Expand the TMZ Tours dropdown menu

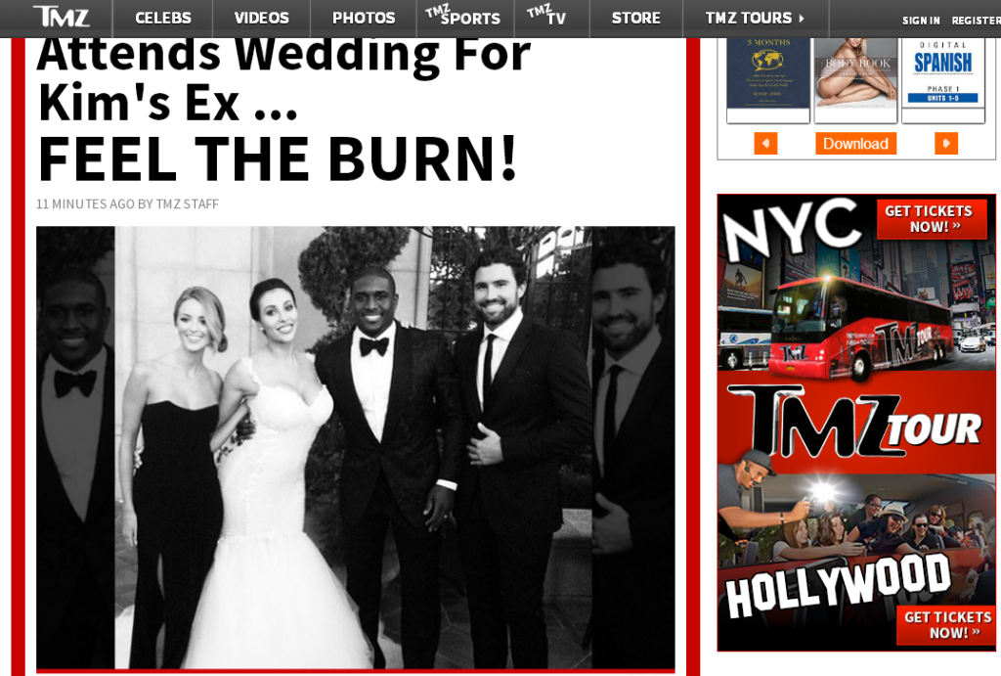click(x=755, y=18)
